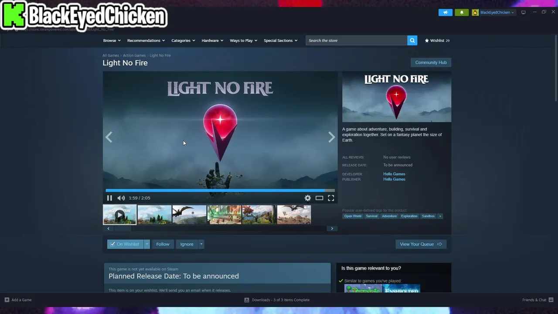The width and height of the screenshot is (558, 314).
Task: Open Hello Games publisher link
Action: (x=394, y=179)
